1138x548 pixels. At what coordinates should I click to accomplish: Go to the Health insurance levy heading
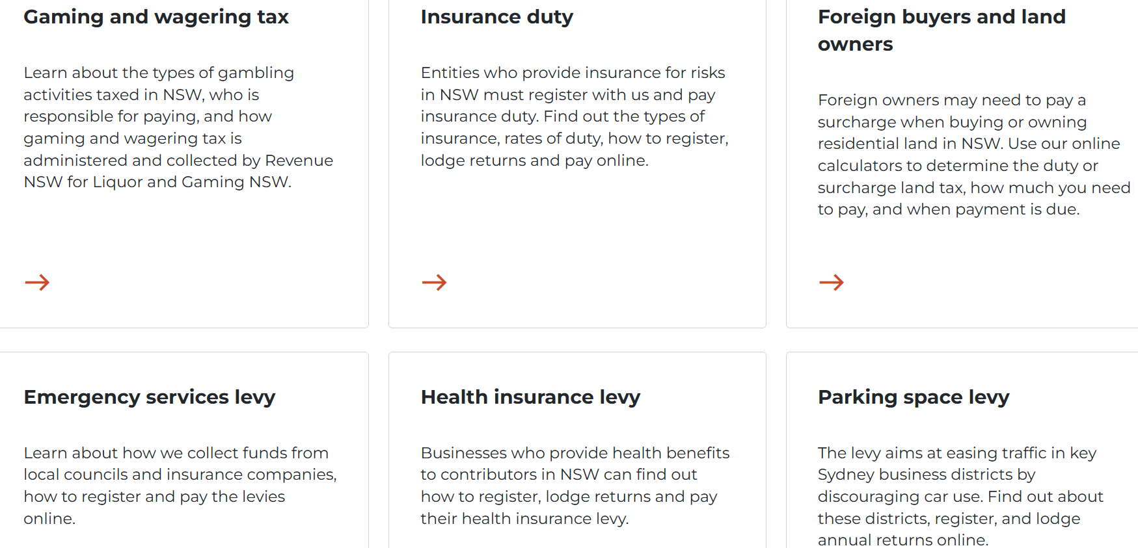(x=530, y=397)
